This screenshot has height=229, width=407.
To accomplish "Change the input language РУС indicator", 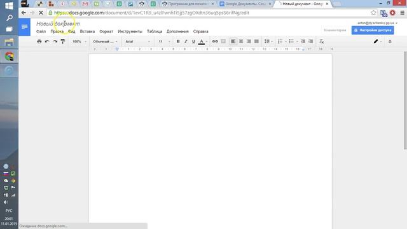I will [x=9, y=211].
